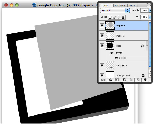Image resolution: width=154 pixels, height=124 pixels.
Task: Click the Background layer lock icon
Action: (143, 75)
